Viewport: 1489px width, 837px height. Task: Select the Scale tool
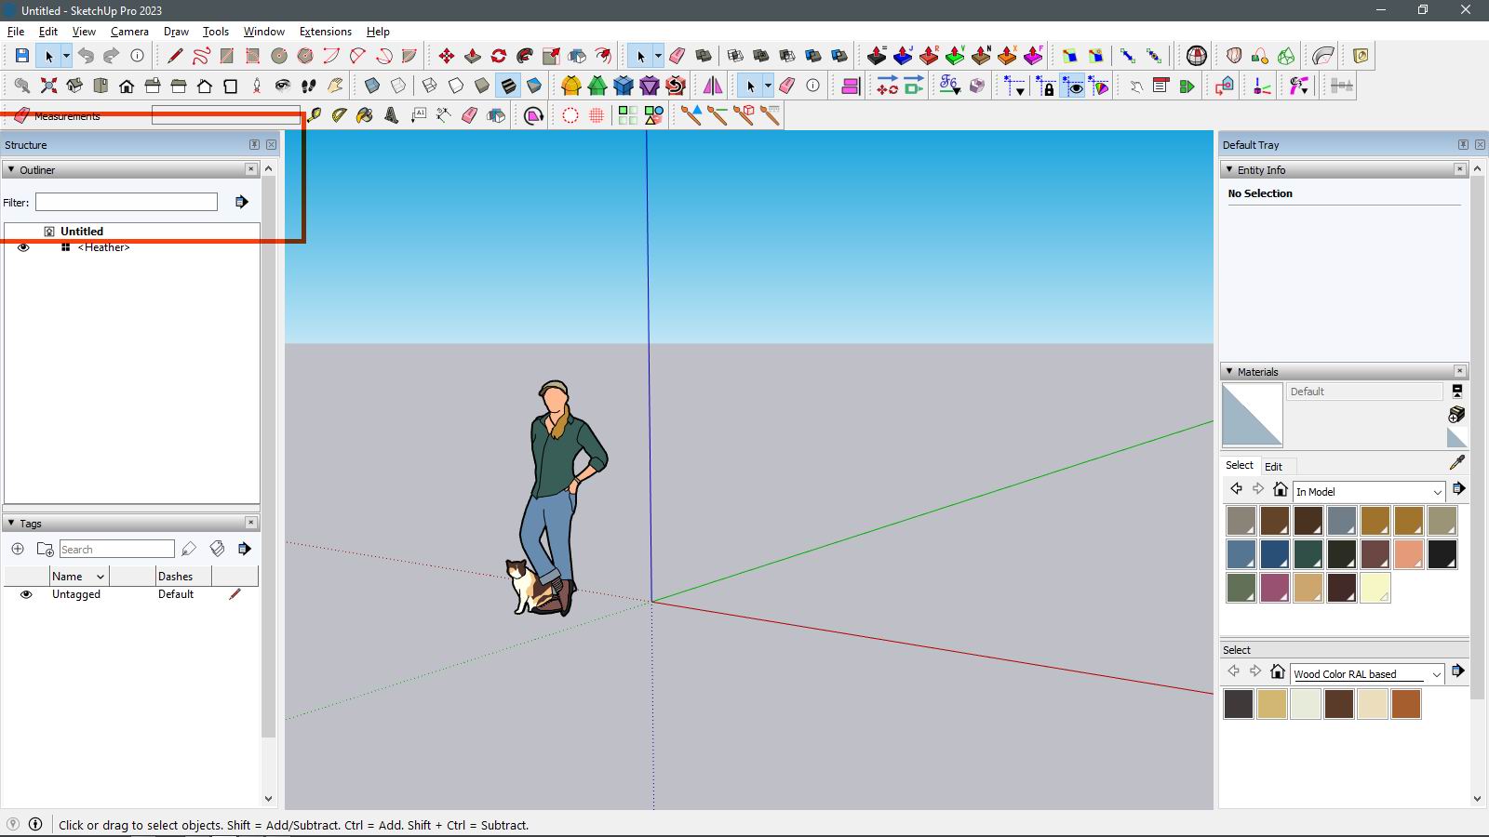[x=551, y=56]
